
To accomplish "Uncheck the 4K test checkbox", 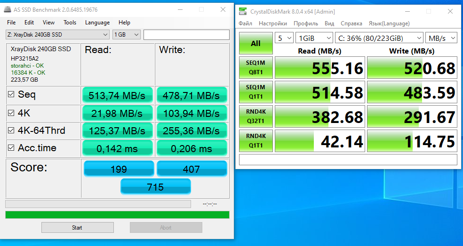I will 11,113.
